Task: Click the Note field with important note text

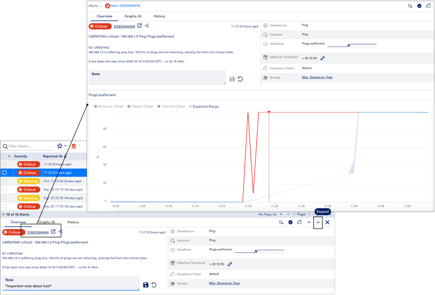Action: point(71,283)
